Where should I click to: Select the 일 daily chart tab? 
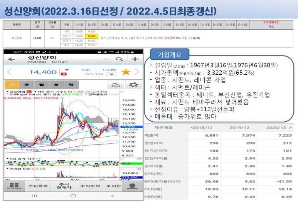[x=12, y=85]
